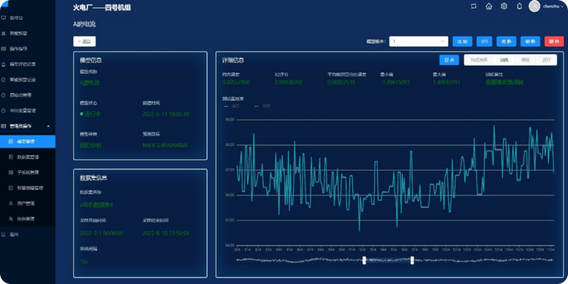Go to the home icon in the header
568x284 pixels.
[x=489, y=6]
